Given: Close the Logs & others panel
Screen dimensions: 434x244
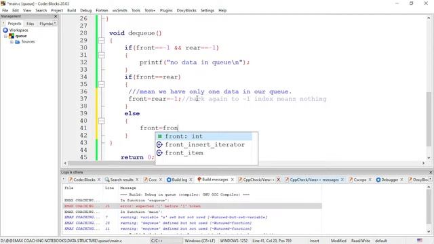Looking at the screenshot, I should click(431, 172).
